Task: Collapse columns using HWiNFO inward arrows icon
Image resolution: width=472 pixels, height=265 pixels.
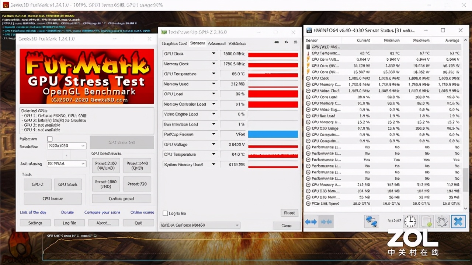Action: coord(326,221)
